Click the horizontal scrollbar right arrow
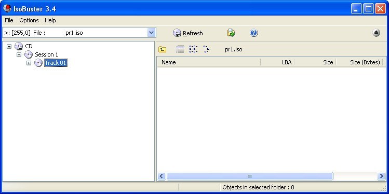The height and width of the screenshot is (194, 389). [x=381, y=176]
